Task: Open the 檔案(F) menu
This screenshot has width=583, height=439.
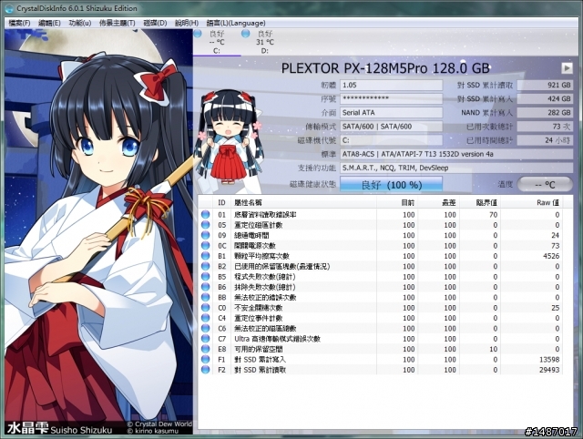Action: click(x=19, y=23)
